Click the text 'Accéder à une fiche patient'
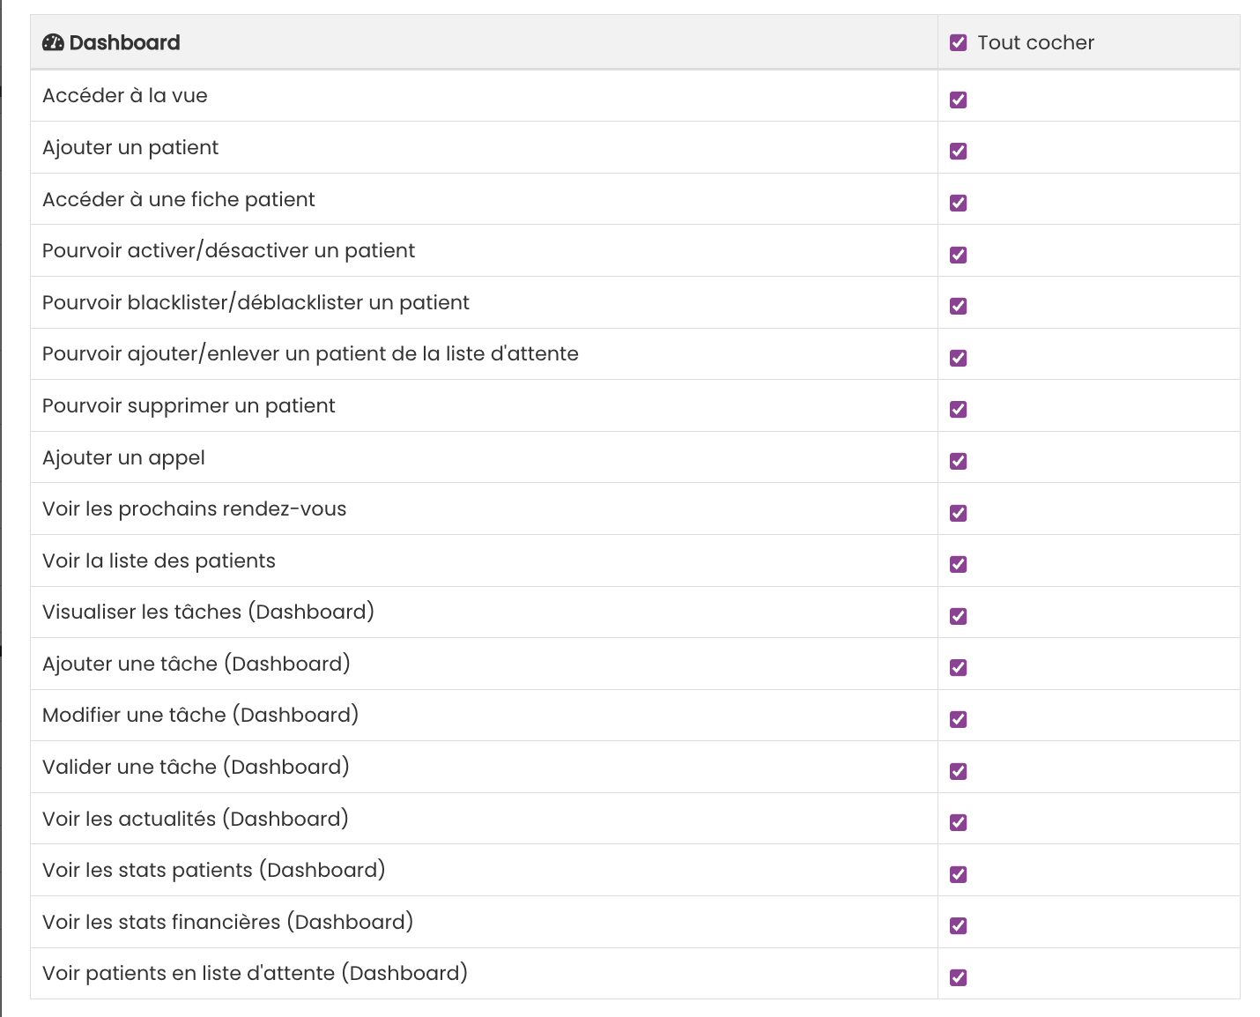The image size is (1260, 1017). click(x=179, y=199)
